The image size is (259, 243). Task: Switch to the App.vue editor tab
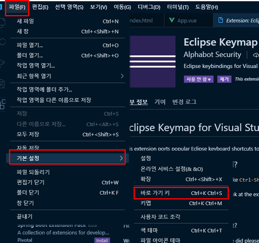pyautogui.click(x=189, y=20)
